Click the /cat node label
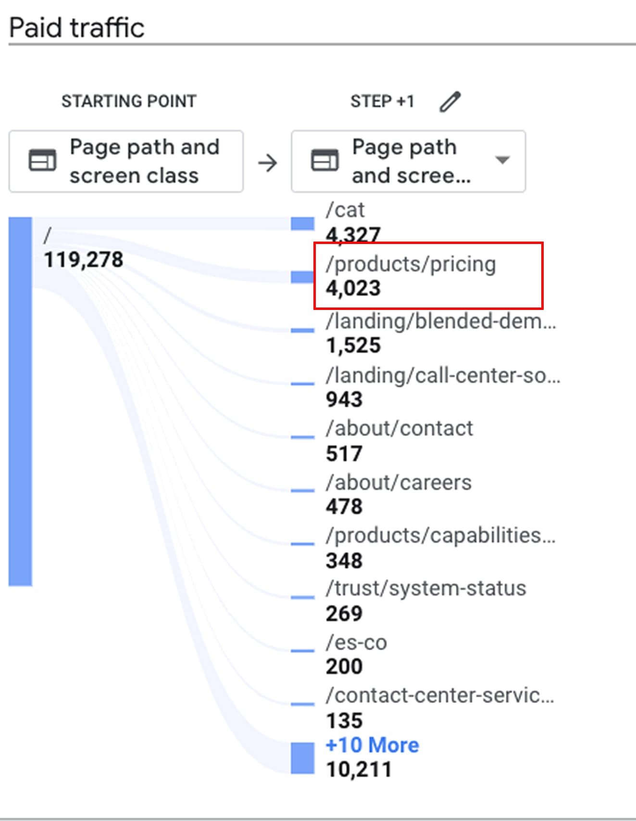636x821 pixels. click(345, 210)
